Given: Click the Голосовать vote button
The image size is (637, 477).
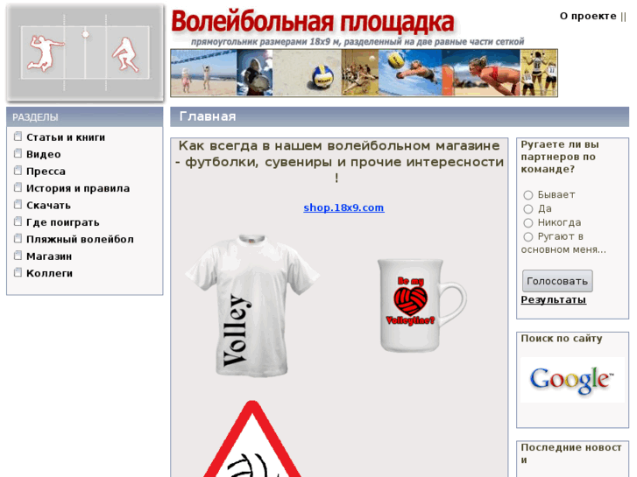Looking at the screenshot, I should pos(557,281).
